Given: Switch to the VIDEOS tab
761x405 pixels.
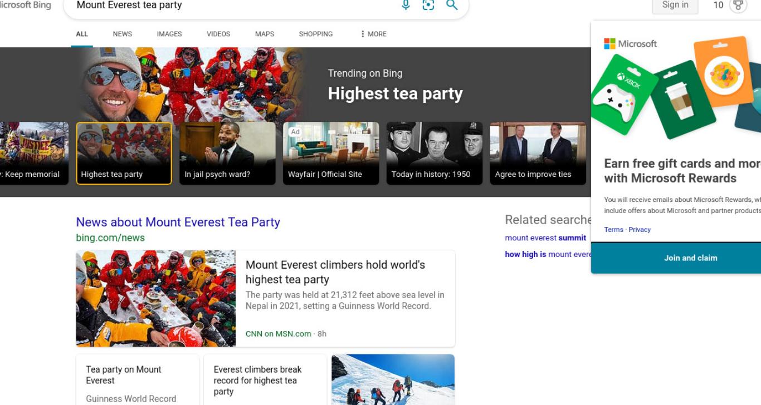Looking at the screenshot, I should point(218,34).
